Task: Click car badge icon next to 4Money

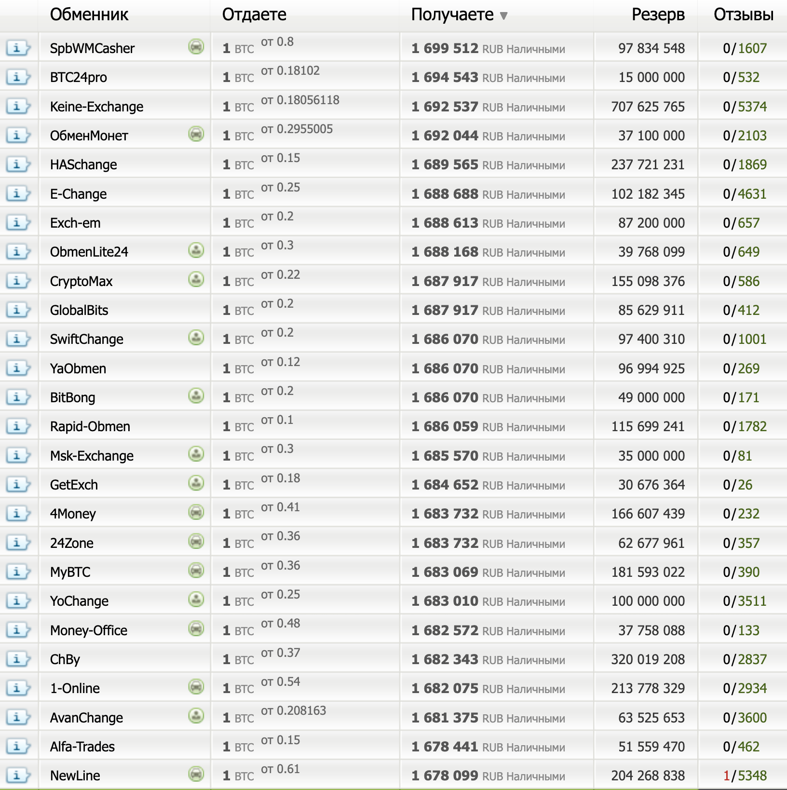Action: 196,512
